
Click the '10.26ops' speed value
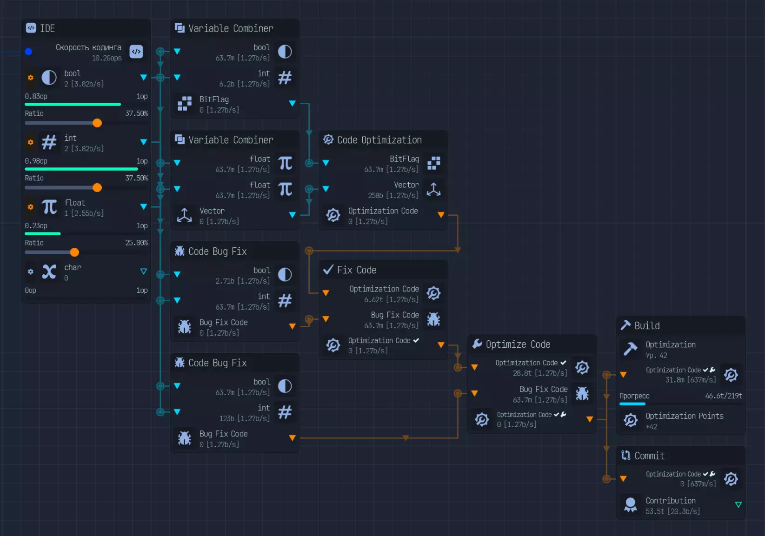[106, 58]
